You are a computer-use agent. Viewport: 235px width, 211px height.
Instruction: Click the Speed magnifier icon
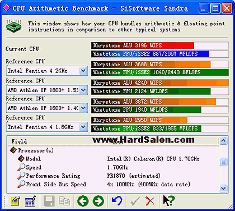click(21, 167)
